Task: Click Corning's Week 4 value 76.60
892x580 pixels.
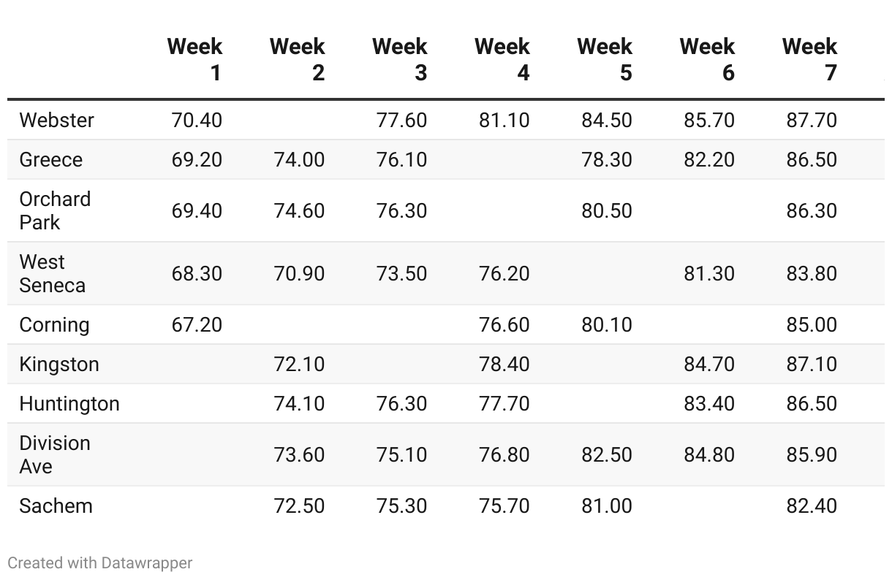Action: [504, 324]
